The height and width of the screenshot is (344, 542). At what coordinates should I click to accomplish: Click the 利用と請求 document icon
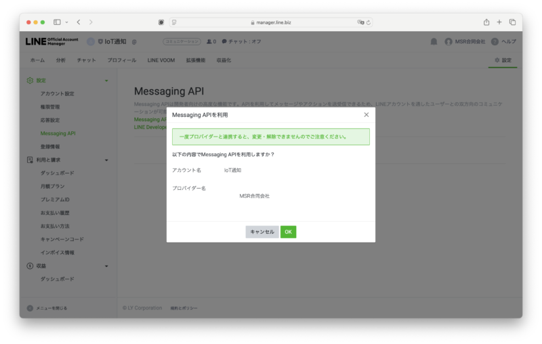(x=30, y=160)
